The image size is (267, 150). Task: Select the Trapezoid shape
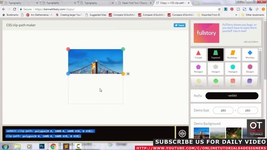pos(216,55)
